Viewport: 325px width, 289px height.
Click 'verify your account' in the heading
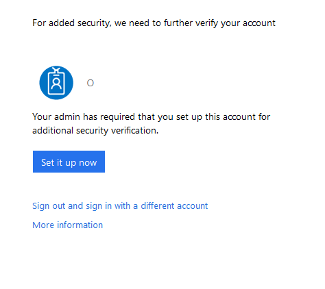click(x=235, y=23)
